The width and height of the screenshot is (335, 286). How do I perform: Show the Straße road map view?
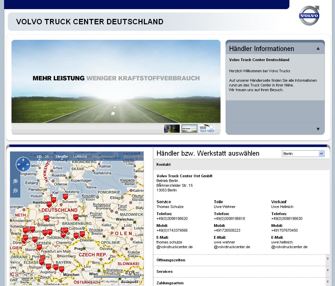coord(62,157)
